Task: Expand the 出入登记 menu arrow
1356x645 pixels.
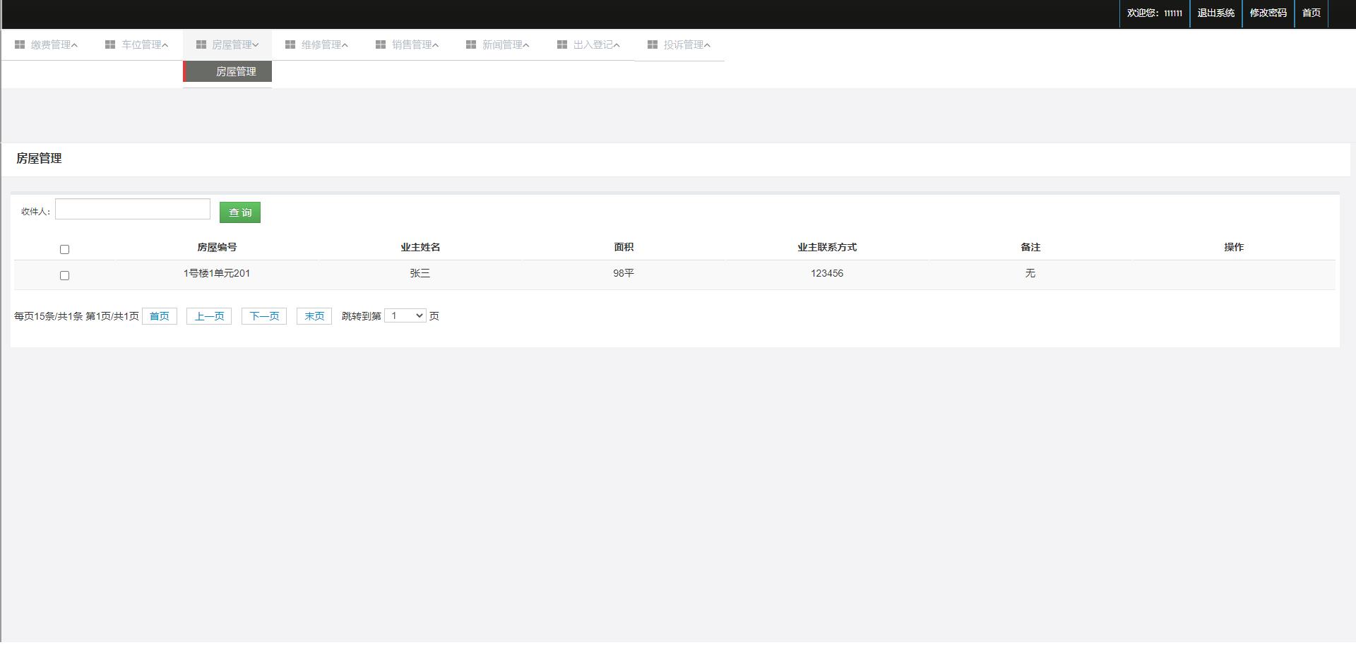Action: pos(617,45)
